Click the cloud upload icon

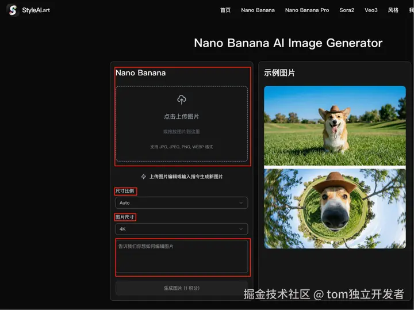pos(181,99)
